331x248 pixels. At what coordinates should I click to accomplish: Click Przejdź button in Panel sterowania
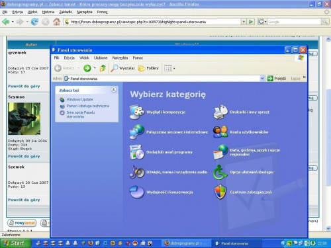click(x=277, y=79)
